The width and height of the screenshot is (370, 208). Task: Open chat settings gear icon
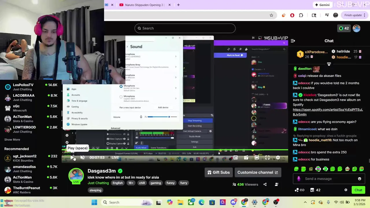pyautogui.click(x=346, y=190)
